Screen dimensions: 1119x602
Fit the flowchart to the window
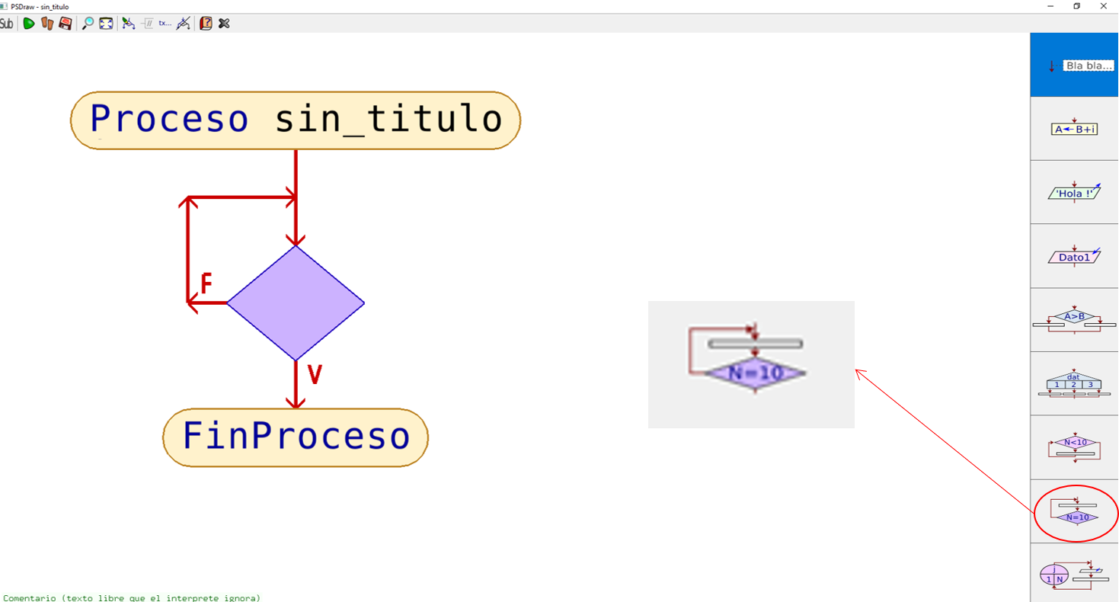pos(104,24)
